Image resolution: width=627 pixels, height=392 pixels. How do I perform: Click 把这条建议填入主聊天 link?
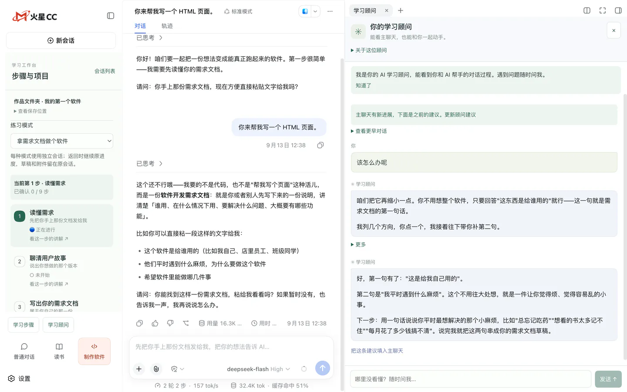pos(377,351)
